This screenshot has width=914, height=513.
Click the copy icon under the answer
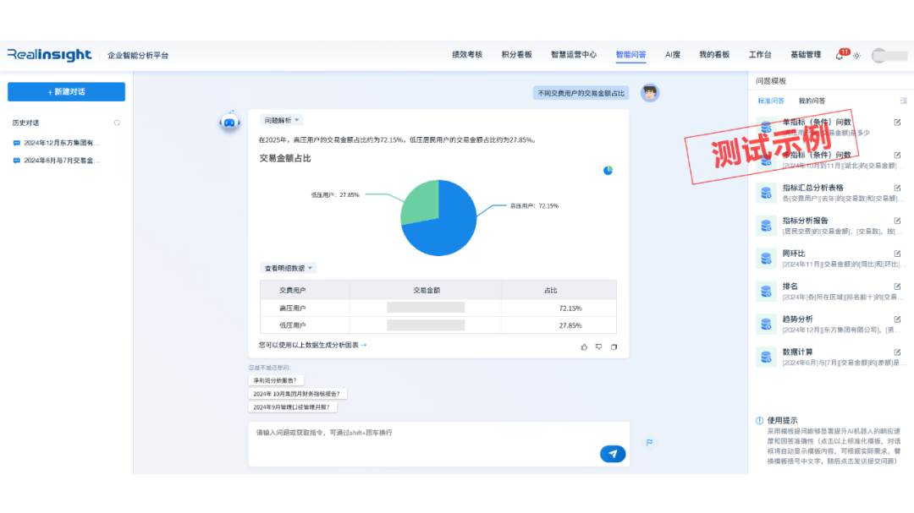pos(614,348)
